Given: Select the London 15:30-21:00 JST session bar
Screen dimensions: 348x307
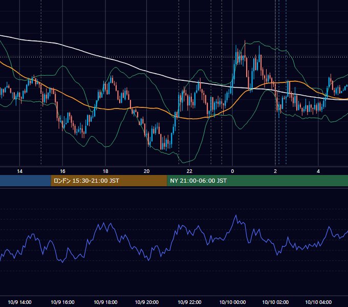Looking at the screenshot, I should [109, 181].
